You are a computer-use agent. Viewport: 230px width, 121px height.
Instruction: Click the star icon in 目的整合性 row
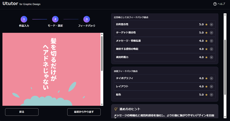click(x=206, y=24)
